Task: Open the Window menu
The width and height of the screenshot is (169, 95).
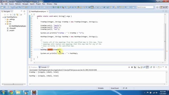Action: [x=49, y=4]
